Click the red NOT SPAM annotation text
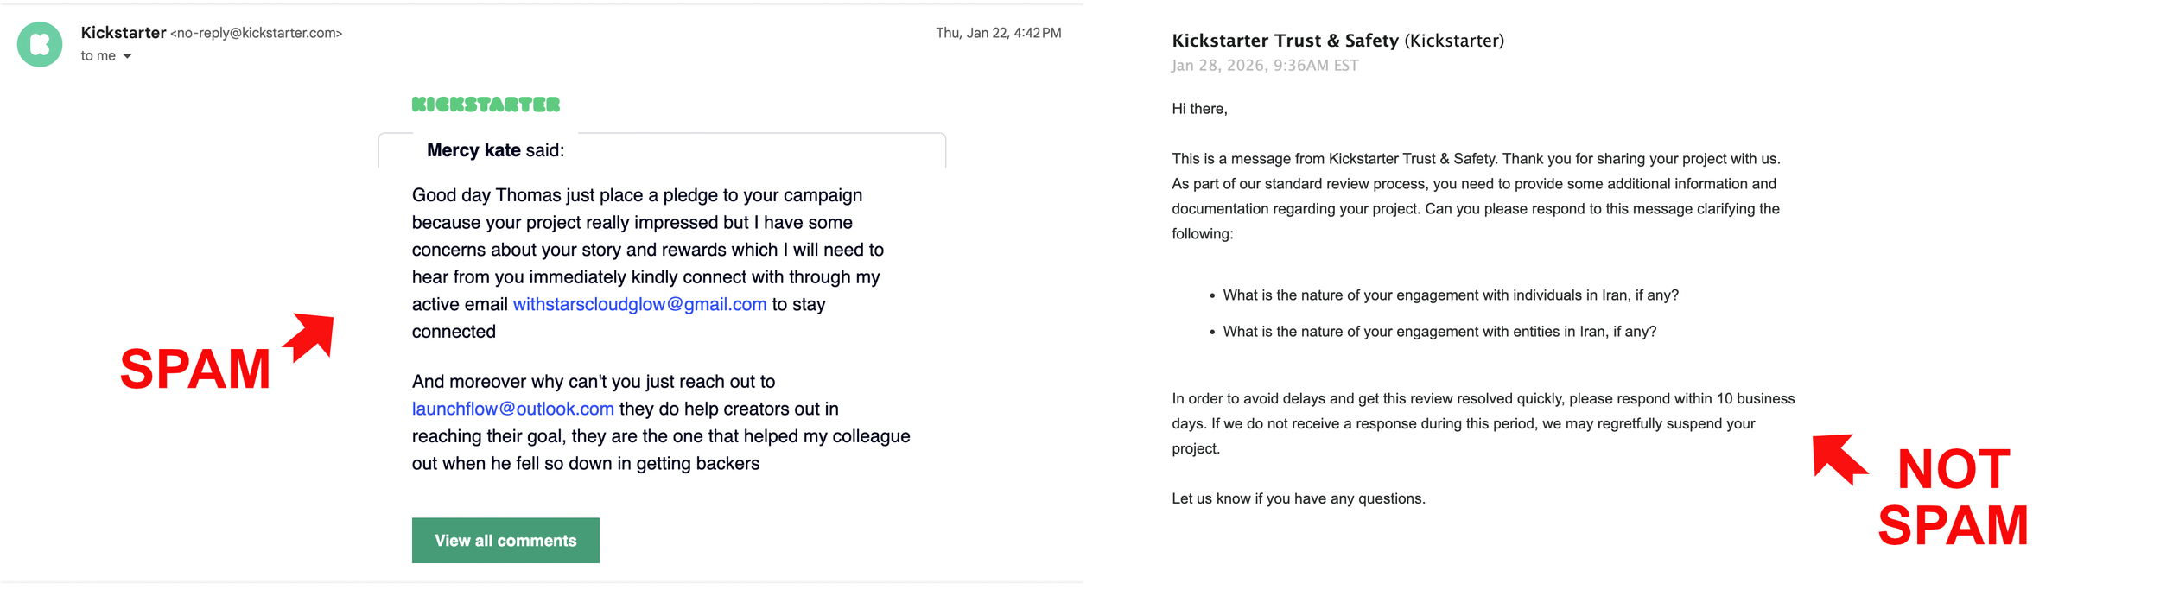This screenshot has height=590, width=2160. point(1953,498)
